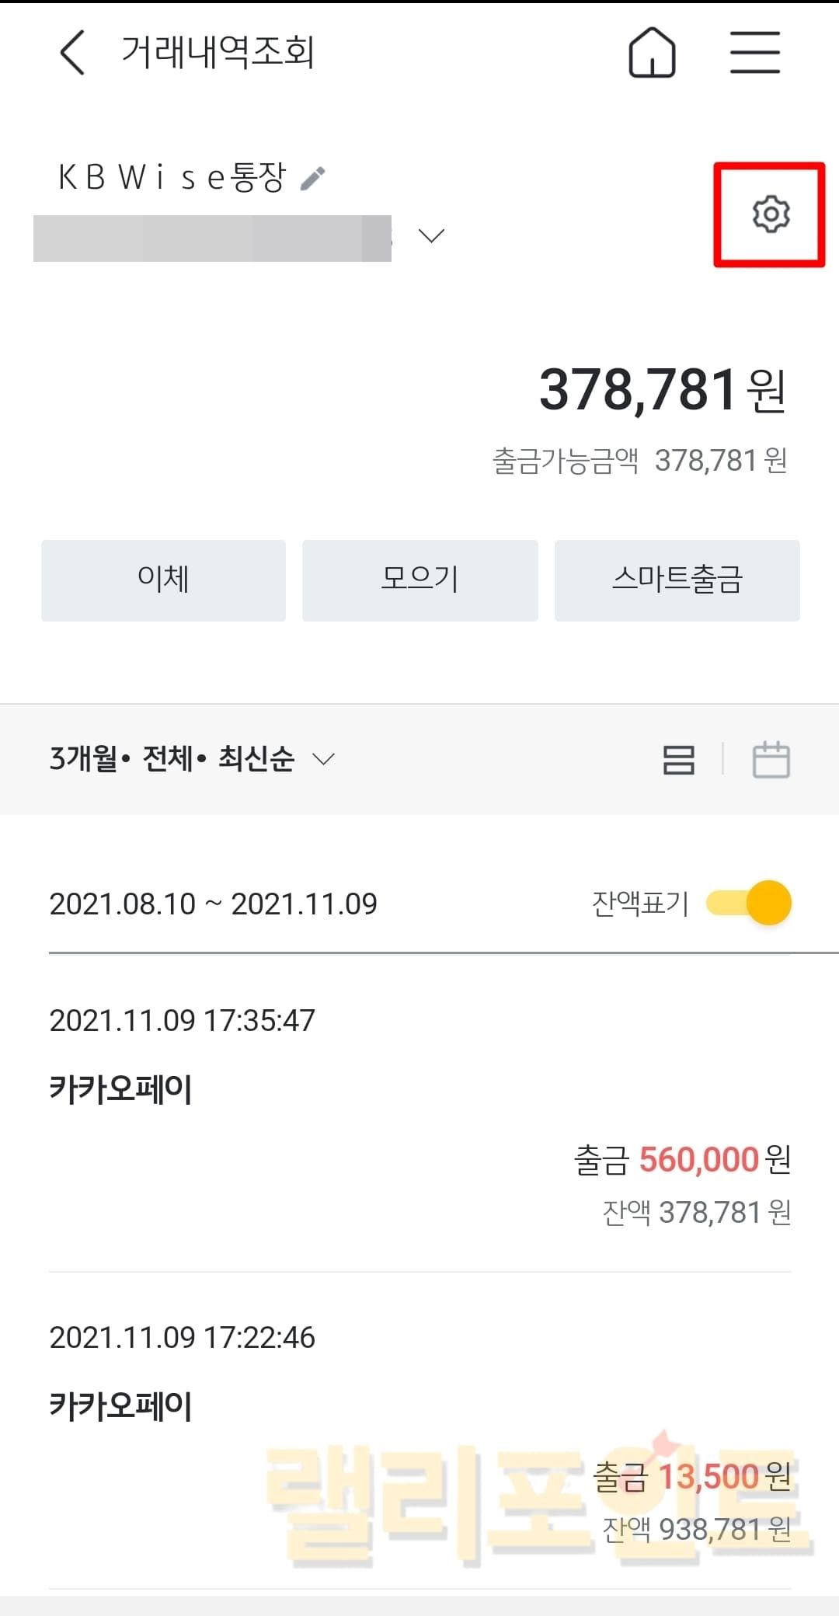The image size is (839, 1616).
Task: Switch to list view icon
Action: coord(678,759)
